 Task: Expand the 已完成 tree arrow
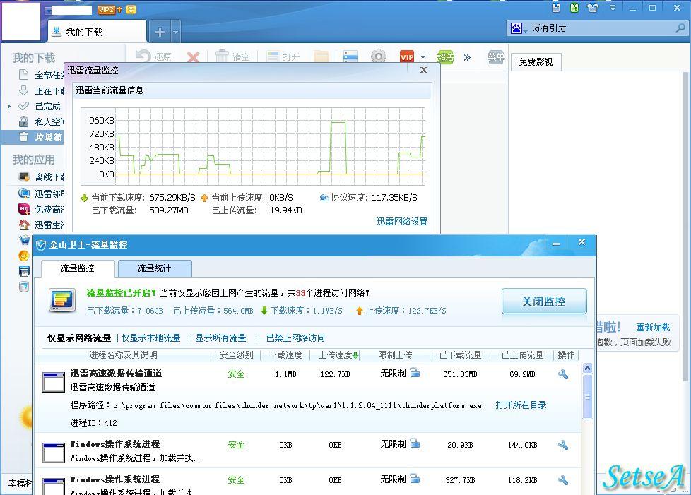(x=8, y=106)
